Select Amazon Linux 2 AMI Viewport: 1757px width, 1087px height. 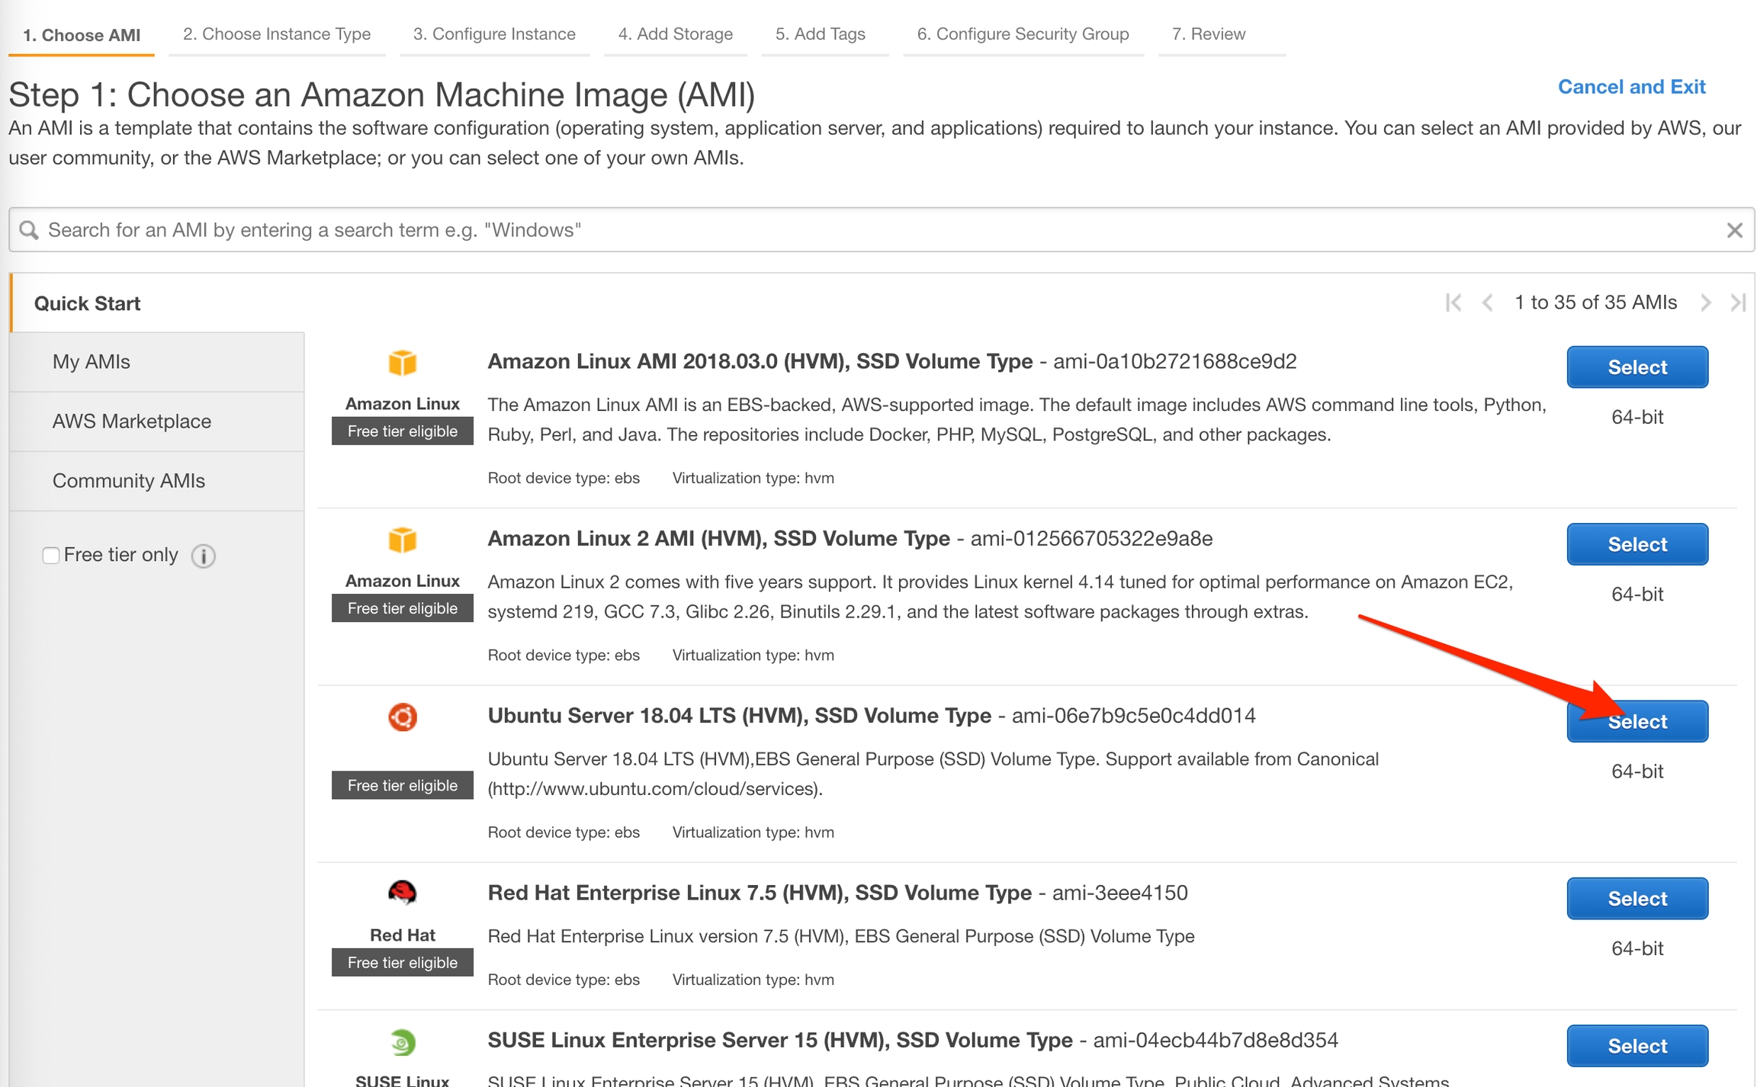[1637, 544]
